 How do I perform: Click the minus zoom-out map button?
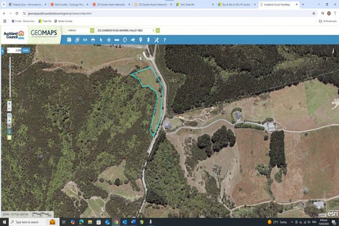(9, 109)
